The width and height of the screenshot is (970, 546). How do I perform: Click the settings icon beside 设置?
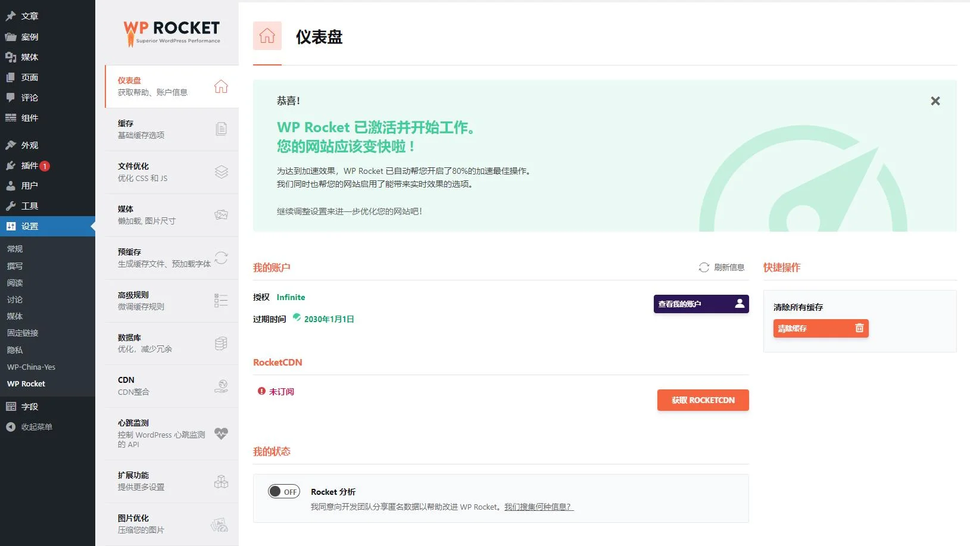click(11, 226)
